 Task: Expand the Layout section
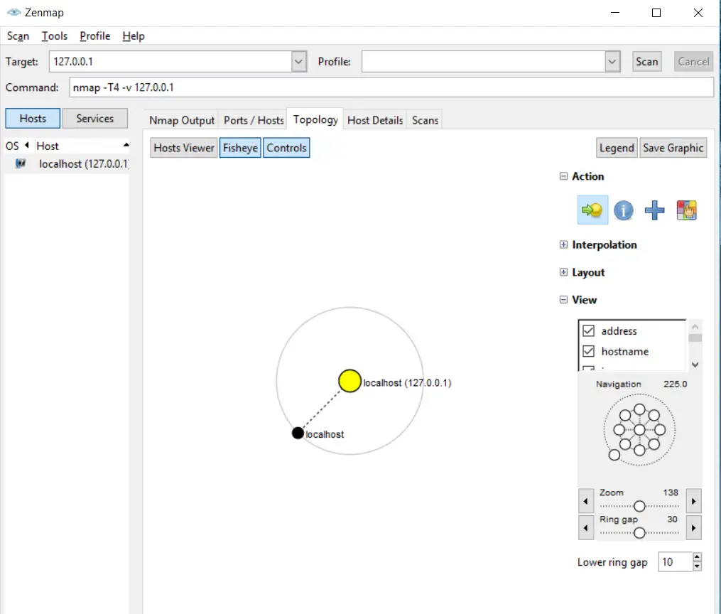point(563,272)
